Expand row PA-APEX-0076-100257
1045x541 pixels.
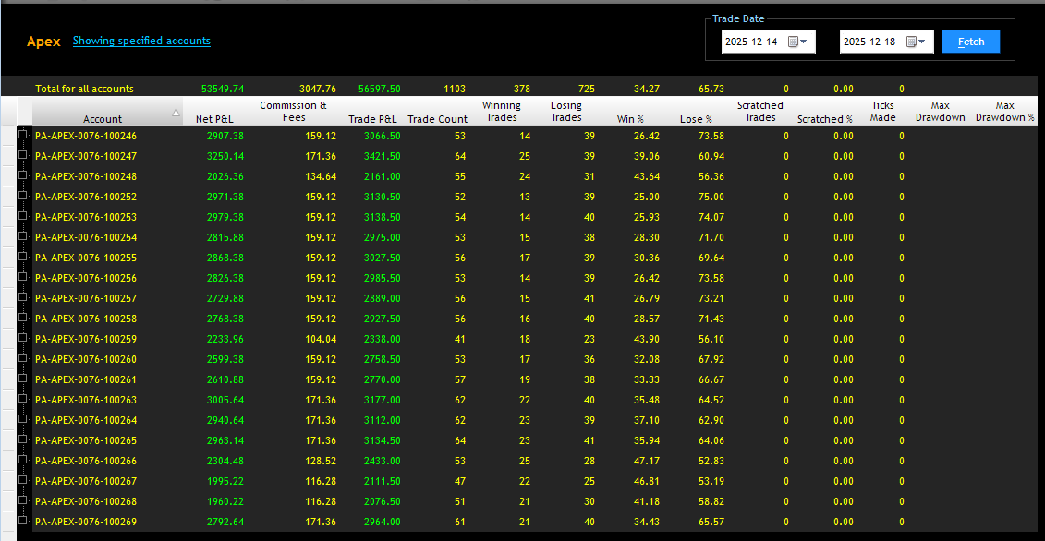[23, 297]
